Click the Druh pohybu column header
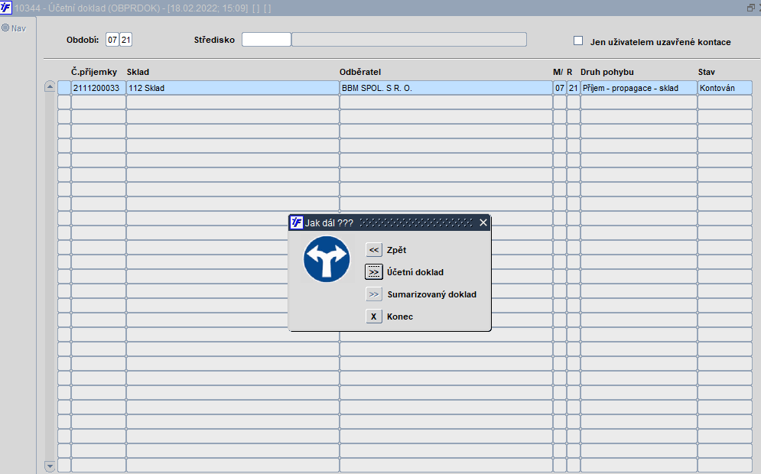This screenshot has width=761, height=474. pyautogui.click(x=607, y=72)
